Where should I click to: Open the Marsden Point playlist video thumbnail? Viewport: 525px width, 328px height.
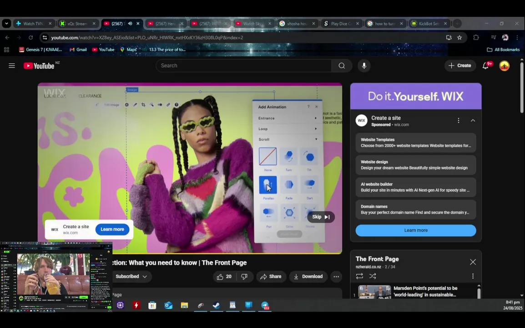[x=374, y=292]
